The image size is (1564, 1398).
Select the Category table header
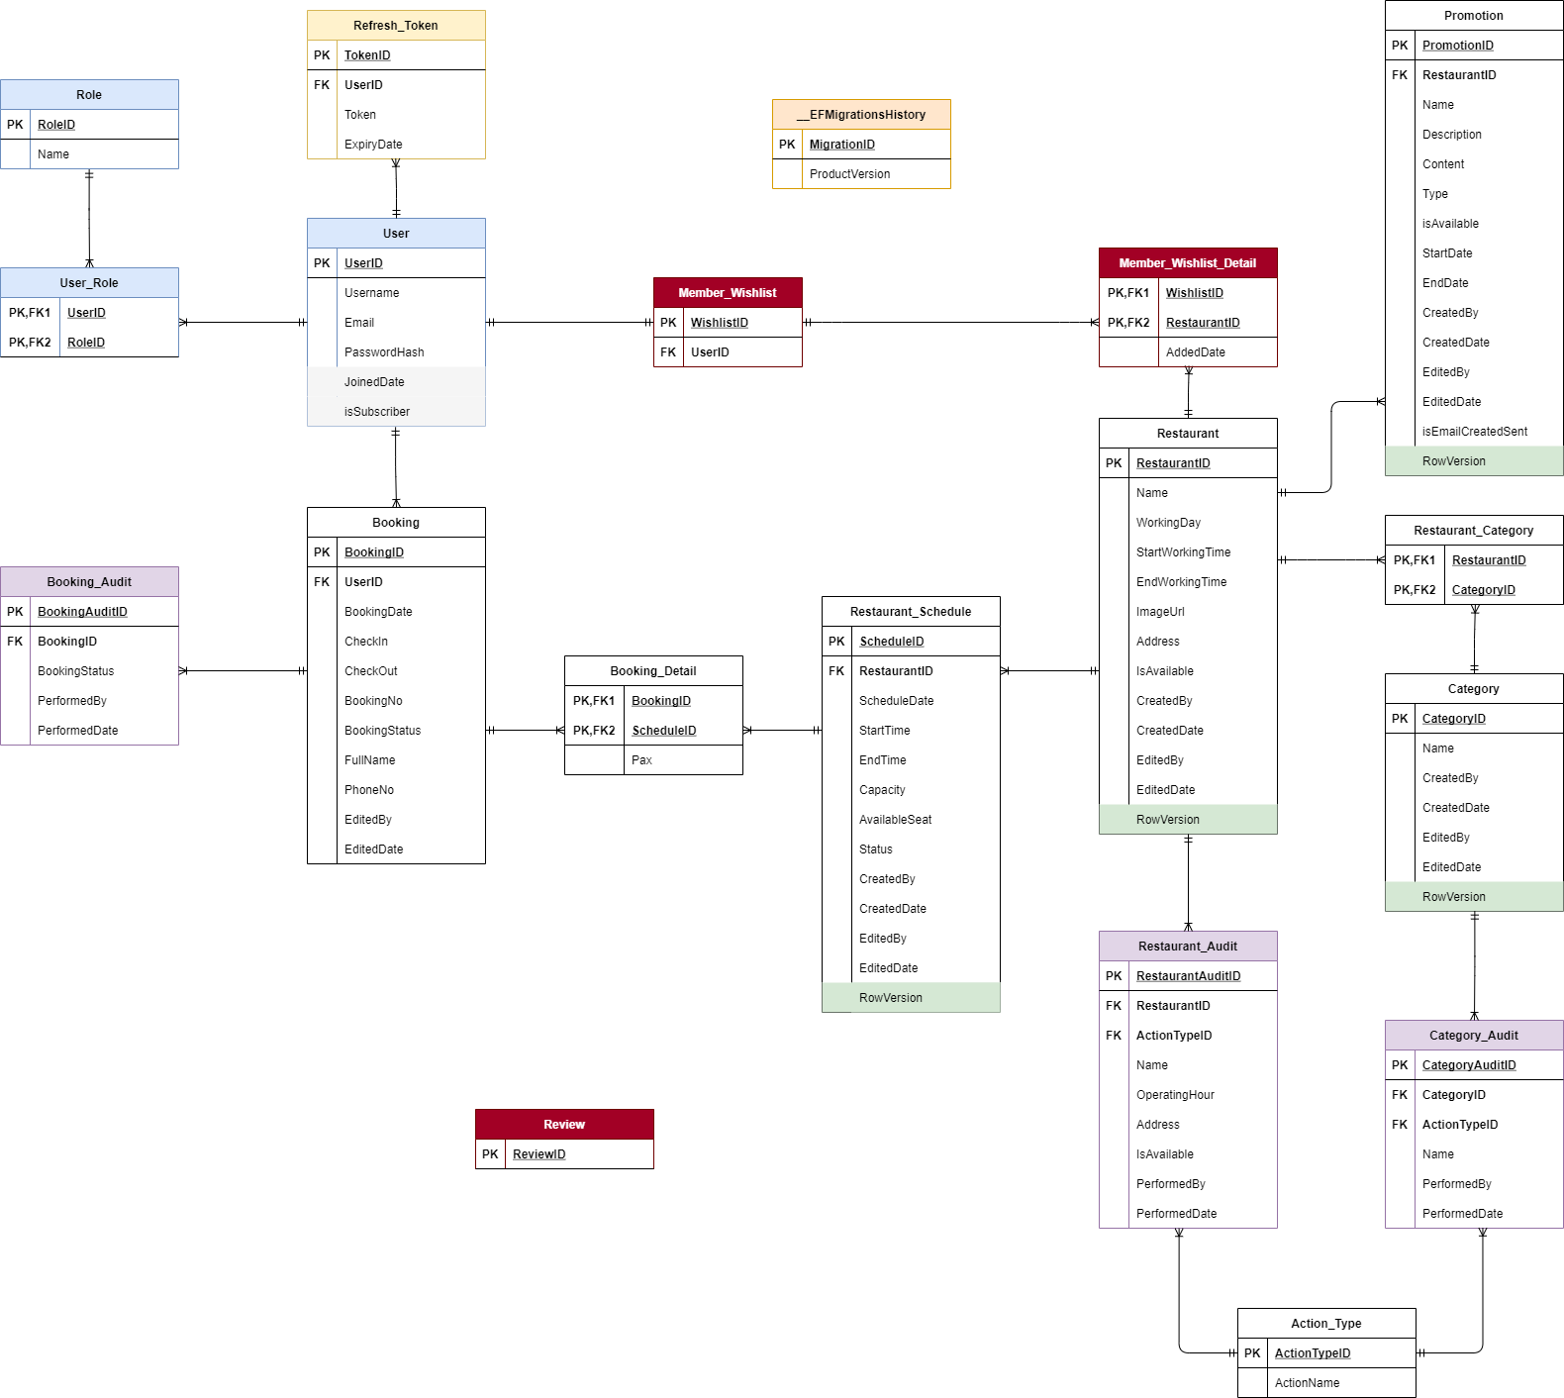(1474, 689)
